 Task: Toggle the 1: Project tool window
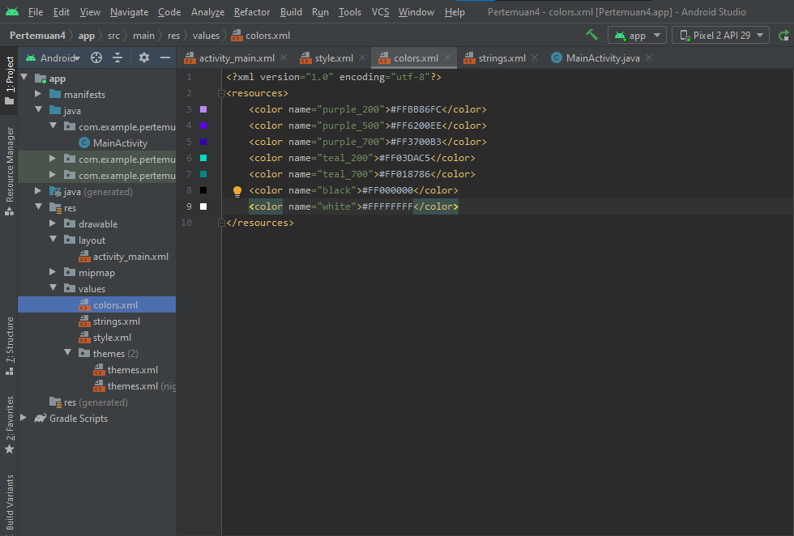(x=9, y=80)
